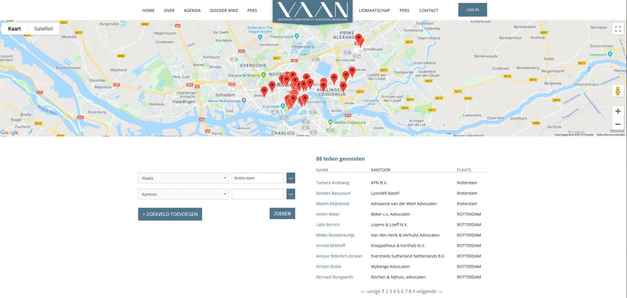Image resolution: width=627 pixels, height=298 pixels.
Task: Click the VAAN logo
Action: point(312,12)
